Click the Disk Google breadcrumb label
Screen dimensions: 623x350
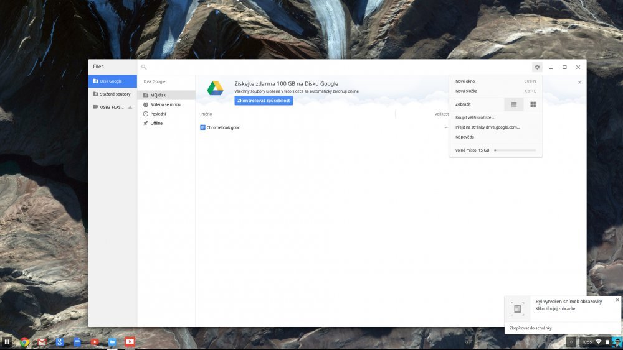(154, 81)
